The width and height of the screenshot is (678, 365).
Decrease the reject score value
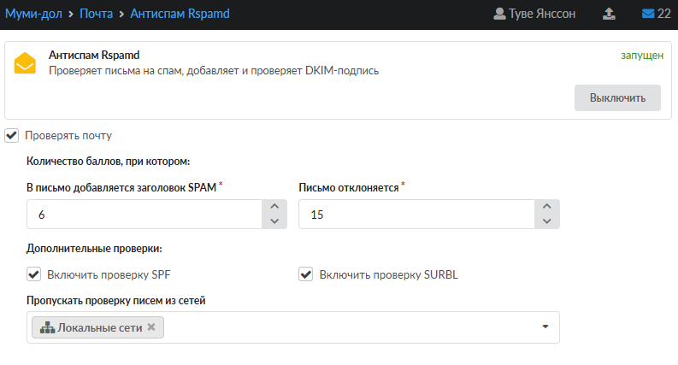click(x=547, y=221)
